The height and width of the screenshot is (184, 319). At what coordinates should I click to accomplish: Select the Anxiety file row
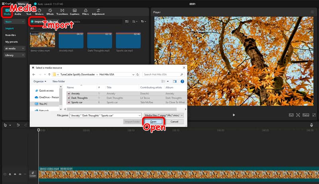coord(126,93)
